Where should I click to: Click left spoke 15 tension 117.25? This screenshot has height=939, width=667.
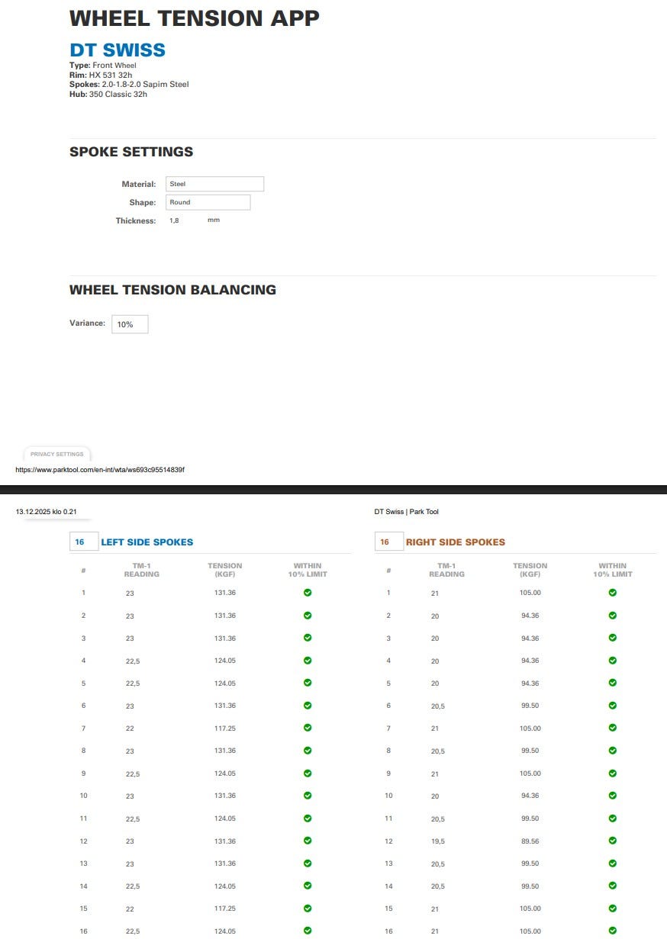coord(225,908)
